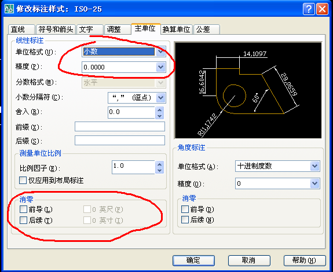This screenshot has width=333, height=272.
Task: Switch to the 直线 tab
Action: click(21, 30)
